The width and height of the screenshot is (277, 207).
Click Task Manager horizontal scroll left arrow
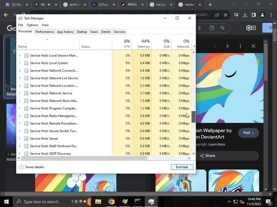point(19,158)
